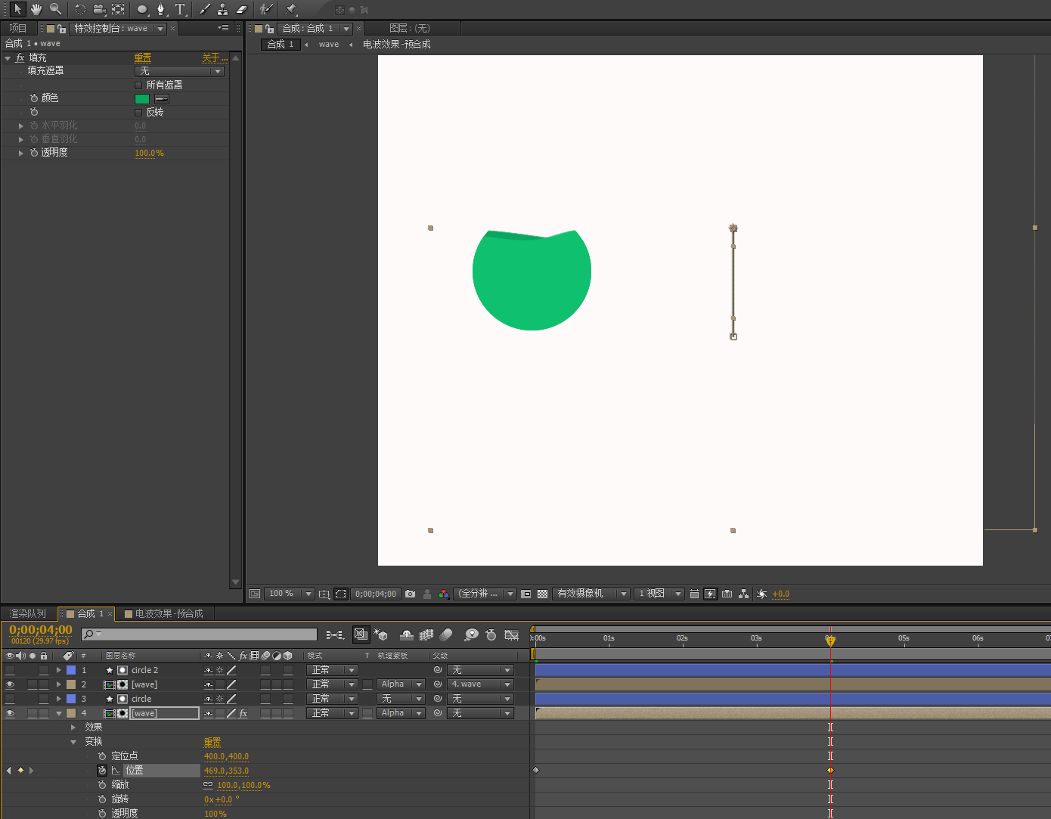Hide layer 2 wave using its eye icon
This screenshot has width=1051, height=819.
pyautogui.click(x=10, y=684)
